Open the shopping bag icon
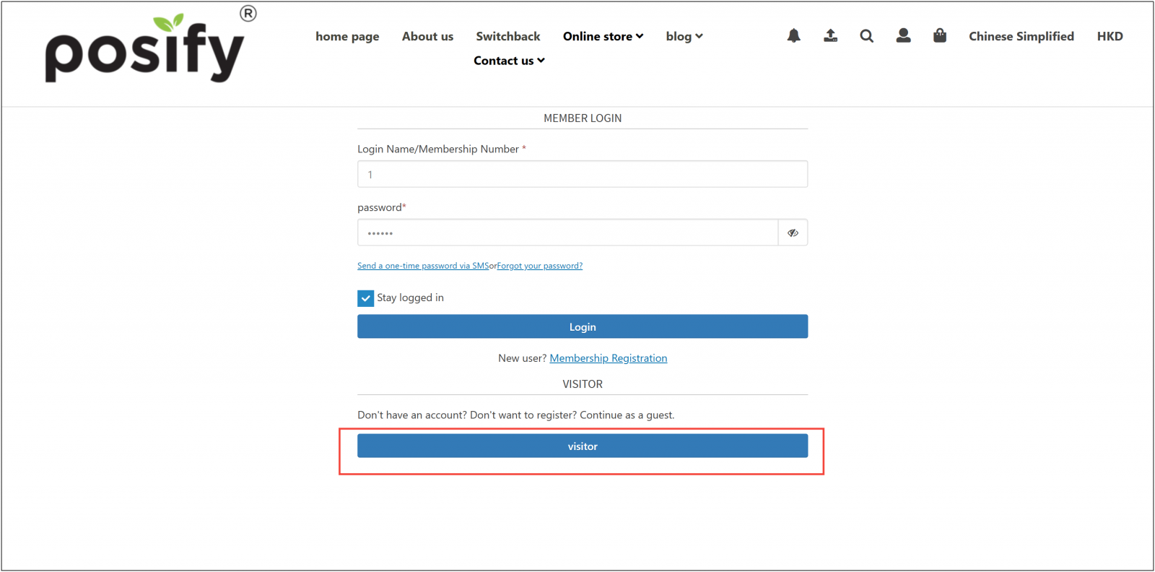 pos(939,36)
